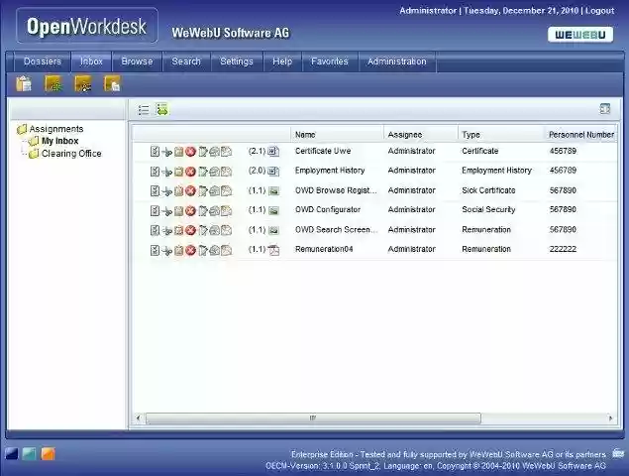Go to the Settings tab
The height and width of the screenshot is (476, 629).
pyautogui.click(x=237, y=61)
